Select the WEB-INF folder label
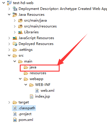 tap(43, 85)
